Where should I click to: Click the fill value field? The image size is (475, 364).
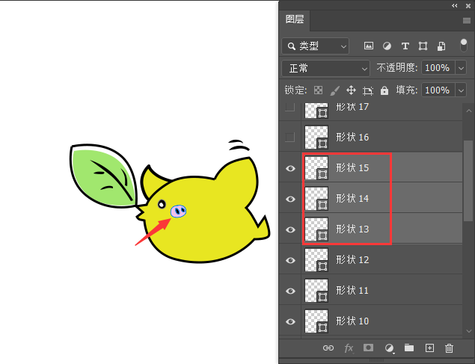coord(438,90)
